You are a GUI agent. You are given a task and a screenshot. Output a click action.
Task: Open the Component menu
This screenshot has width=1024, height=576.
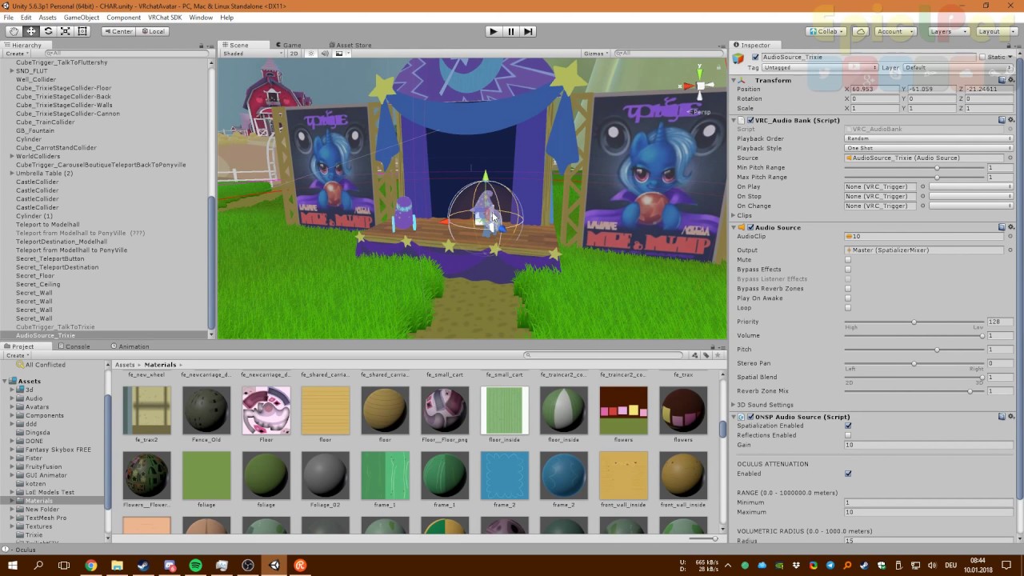(123, 18)
